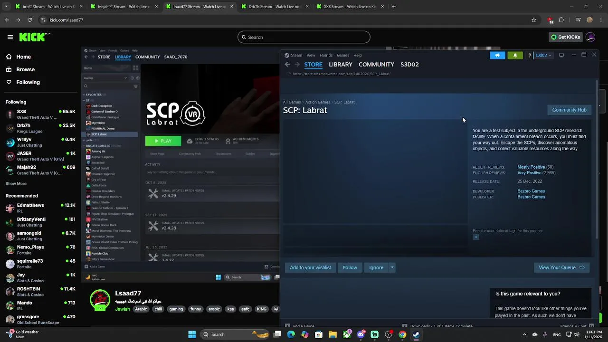The height and width of the screenshot is (342, 608).
Task: Open the Friends menu in Steam
Action: pos(326,56)
